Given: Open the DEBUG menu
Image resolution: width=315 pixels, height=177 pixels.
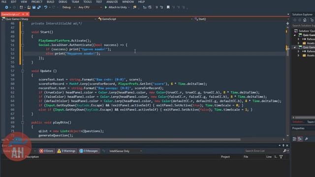Looking at the screenshot, I should pyautogui.click(x=63, y=2).
